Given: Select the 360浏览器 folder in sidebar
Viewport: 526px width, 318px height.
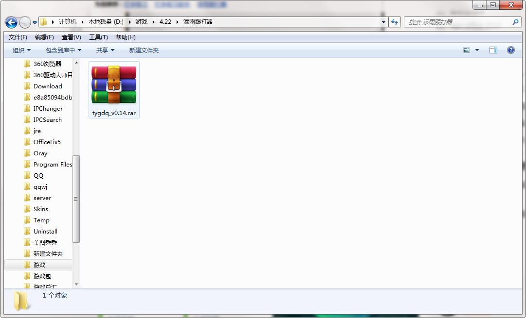Looking at the screenshot, I should point(48,64).
